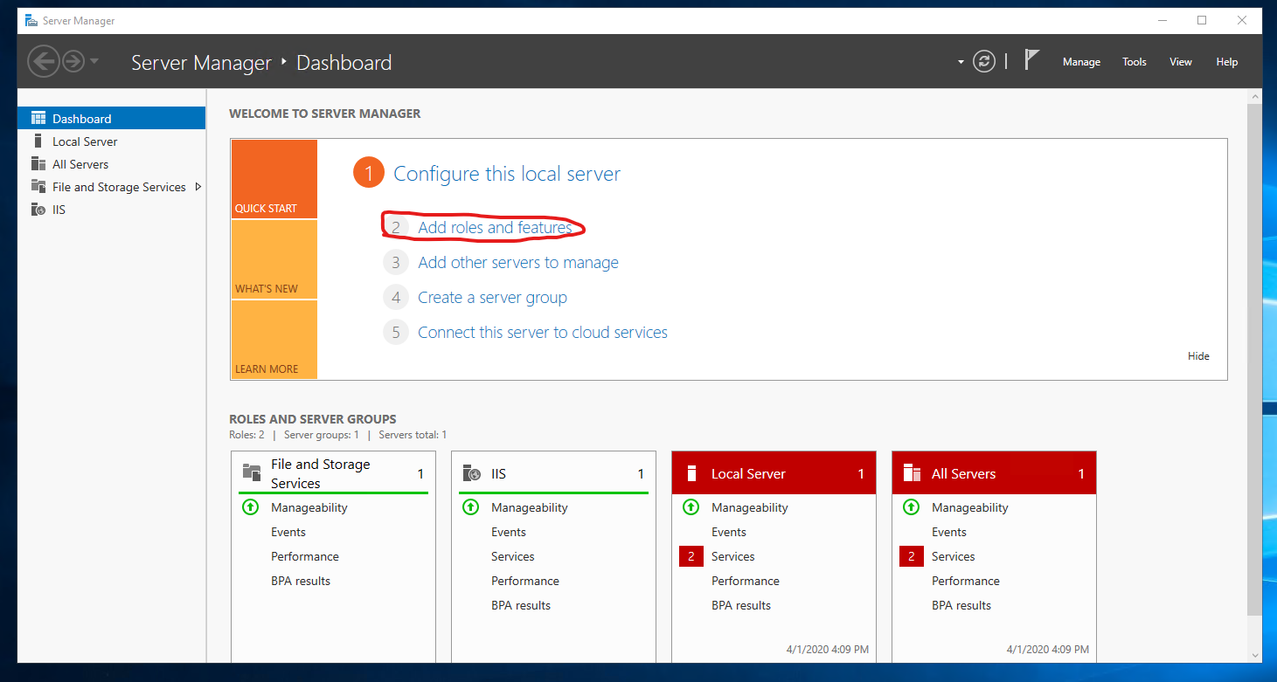The height and width of the screenshot is (682, 1277).
Task: Open Performance in Local Server tile
Action: click(x=746, y=581)
